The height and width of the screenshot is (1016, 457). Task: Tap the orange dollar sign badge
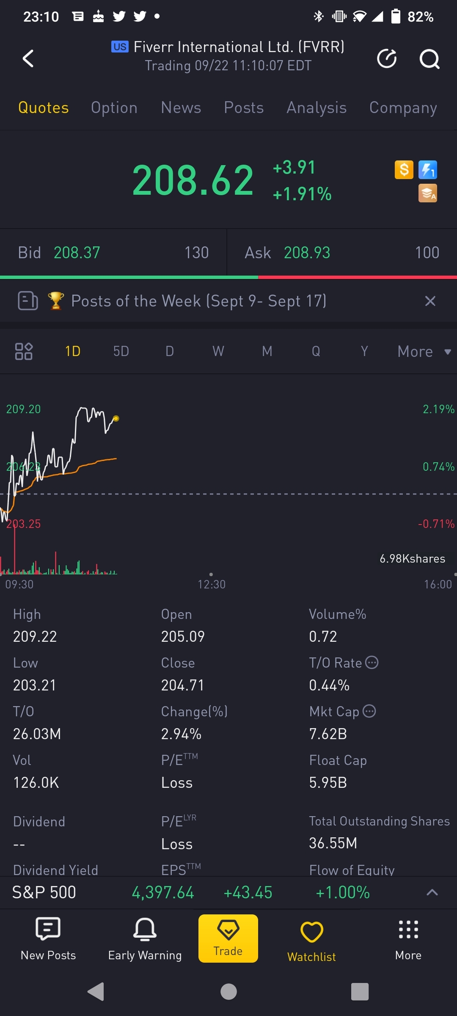point(404,170)
